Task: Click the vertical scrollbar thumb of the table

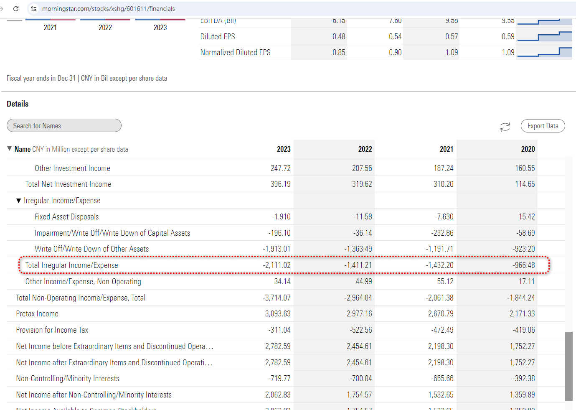Action: click(568, 367)
